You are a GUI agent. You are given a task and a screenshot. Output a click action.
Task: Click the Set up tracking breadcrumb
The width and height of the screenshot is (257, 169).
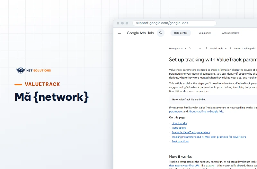point(245,49)
